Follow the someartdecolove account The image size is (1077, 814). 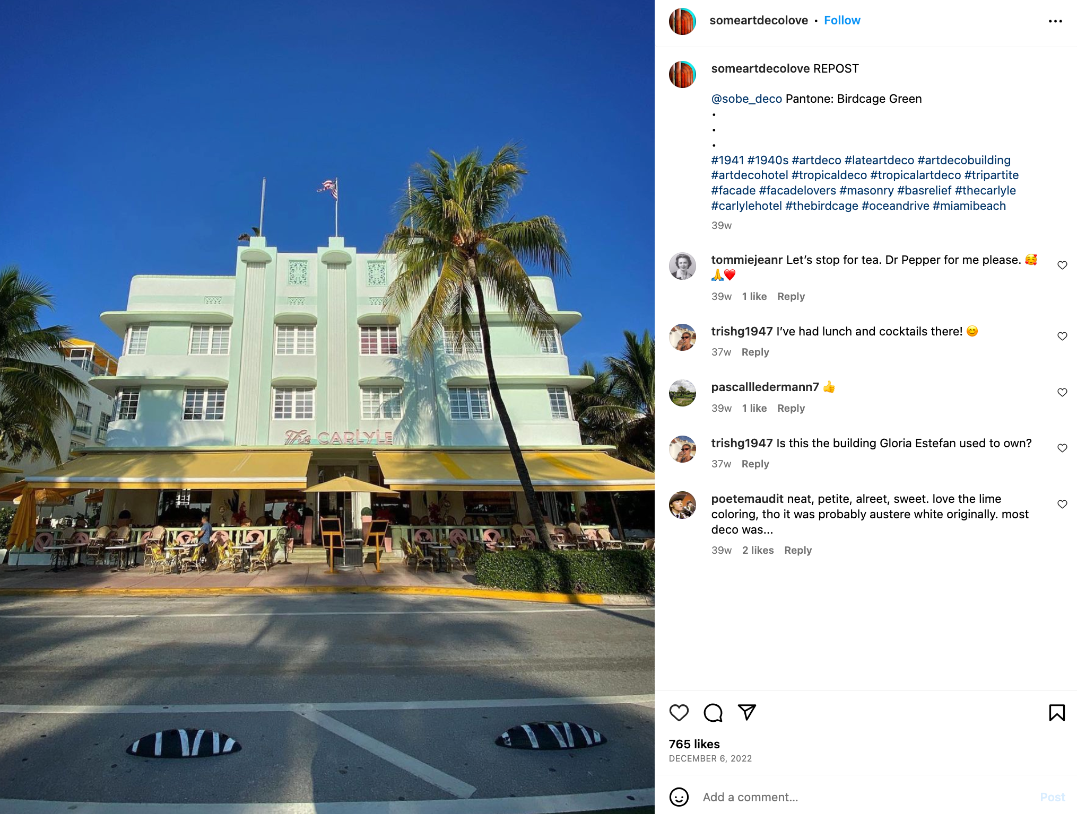click(x=842, y=20)
